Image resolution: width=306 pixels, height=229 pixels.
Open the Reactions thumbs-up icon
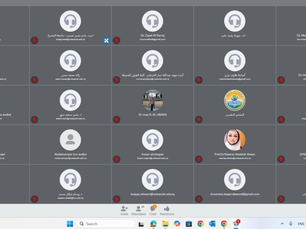(x=167, y=211)
